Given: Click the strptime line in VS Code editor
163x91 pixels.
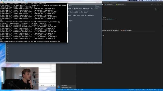Looking at the screenshot, I should click(x=117, y=30).
